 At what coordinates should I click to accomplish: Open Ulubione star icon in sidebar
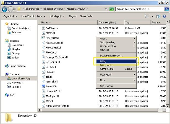click(7, 24)
